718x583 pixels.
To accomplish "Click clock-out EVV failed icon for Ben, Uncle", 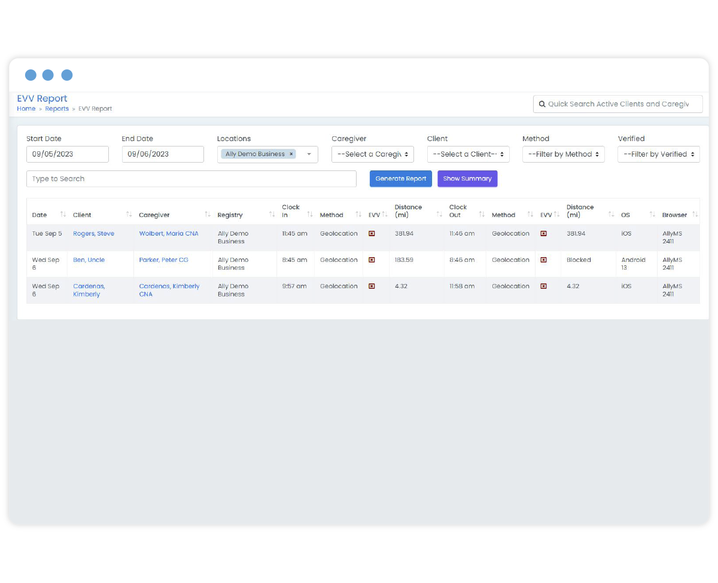I will 543,260.
